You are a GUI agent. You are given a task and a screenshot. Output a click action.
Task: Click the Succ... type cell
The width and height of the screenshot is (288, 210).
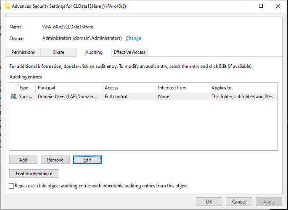[x=26, y=97]
